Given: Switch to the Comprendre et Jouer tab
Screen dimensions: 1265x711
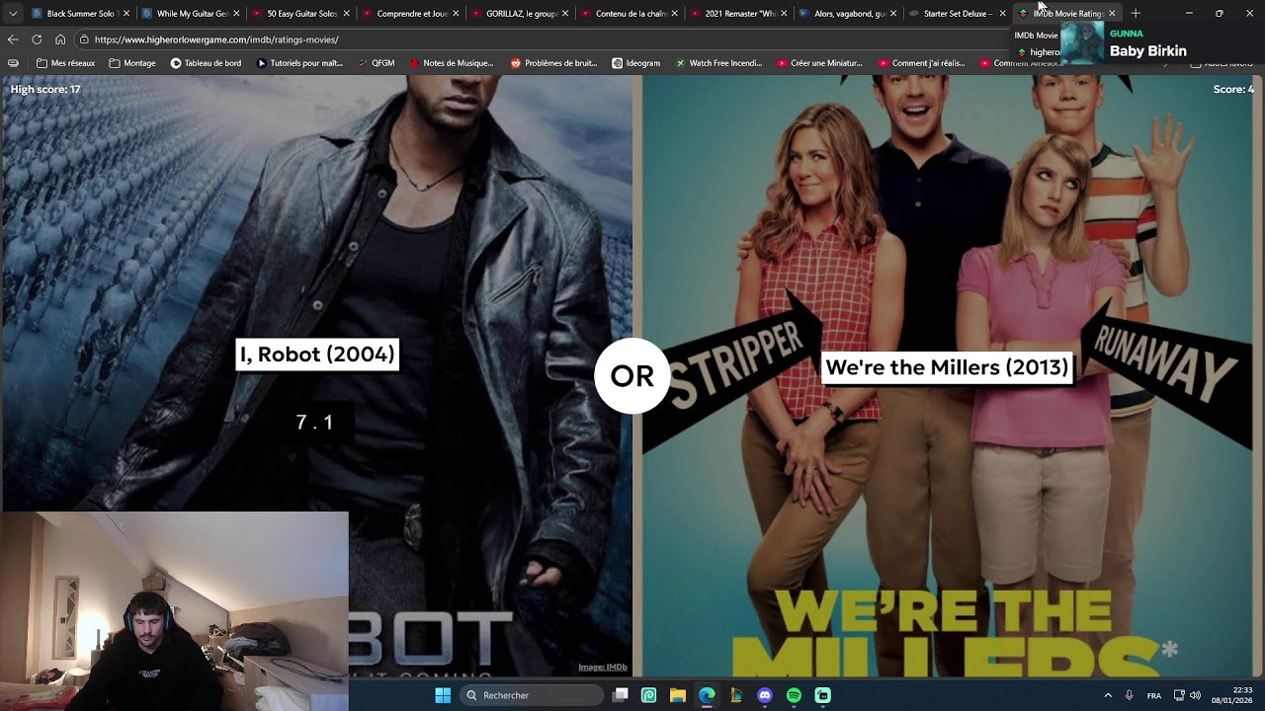Looking at the screenshot, I should [409, 14].
